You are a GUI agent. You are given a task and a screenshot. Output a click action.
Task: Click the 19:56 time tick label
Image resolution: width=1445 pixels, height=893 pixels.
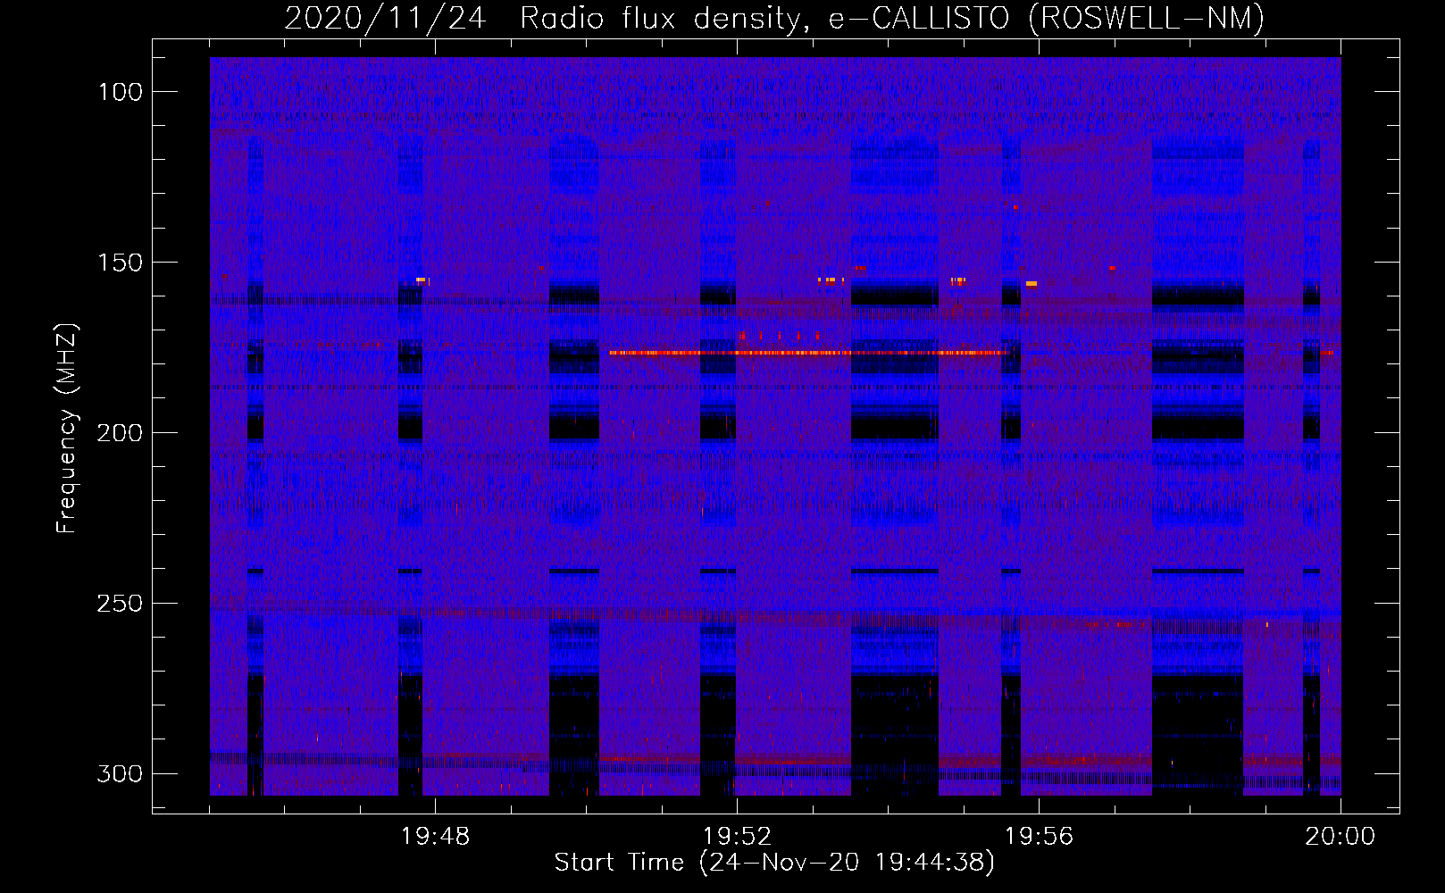pyautogui.click(x=1039, y=837)
